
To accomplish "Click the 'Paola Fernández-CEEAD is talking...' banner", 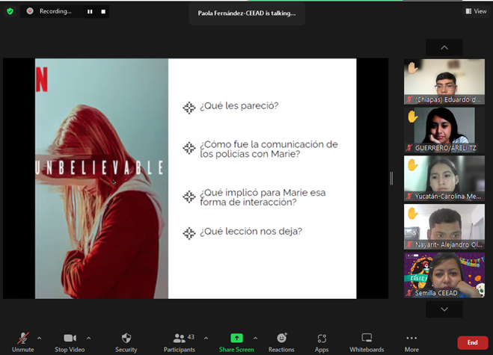I will coord(247,13).
